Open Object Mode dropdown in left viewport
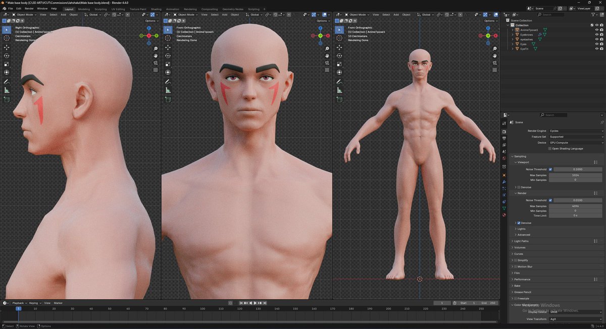 pyautogui.click(x=23, y=15)
